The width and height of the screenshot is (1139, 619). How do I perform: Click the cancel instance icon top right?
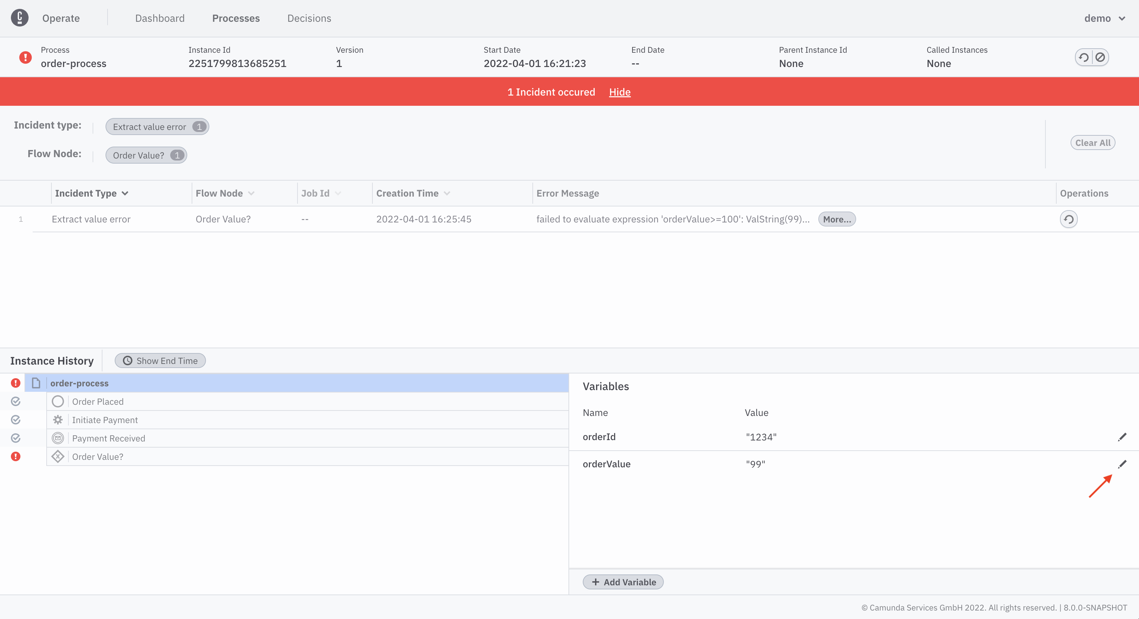coord(1098,57)
